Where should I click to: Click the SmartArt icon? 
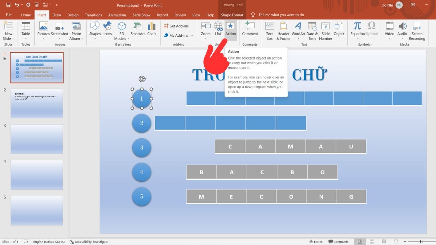click(x=138, y=26)
